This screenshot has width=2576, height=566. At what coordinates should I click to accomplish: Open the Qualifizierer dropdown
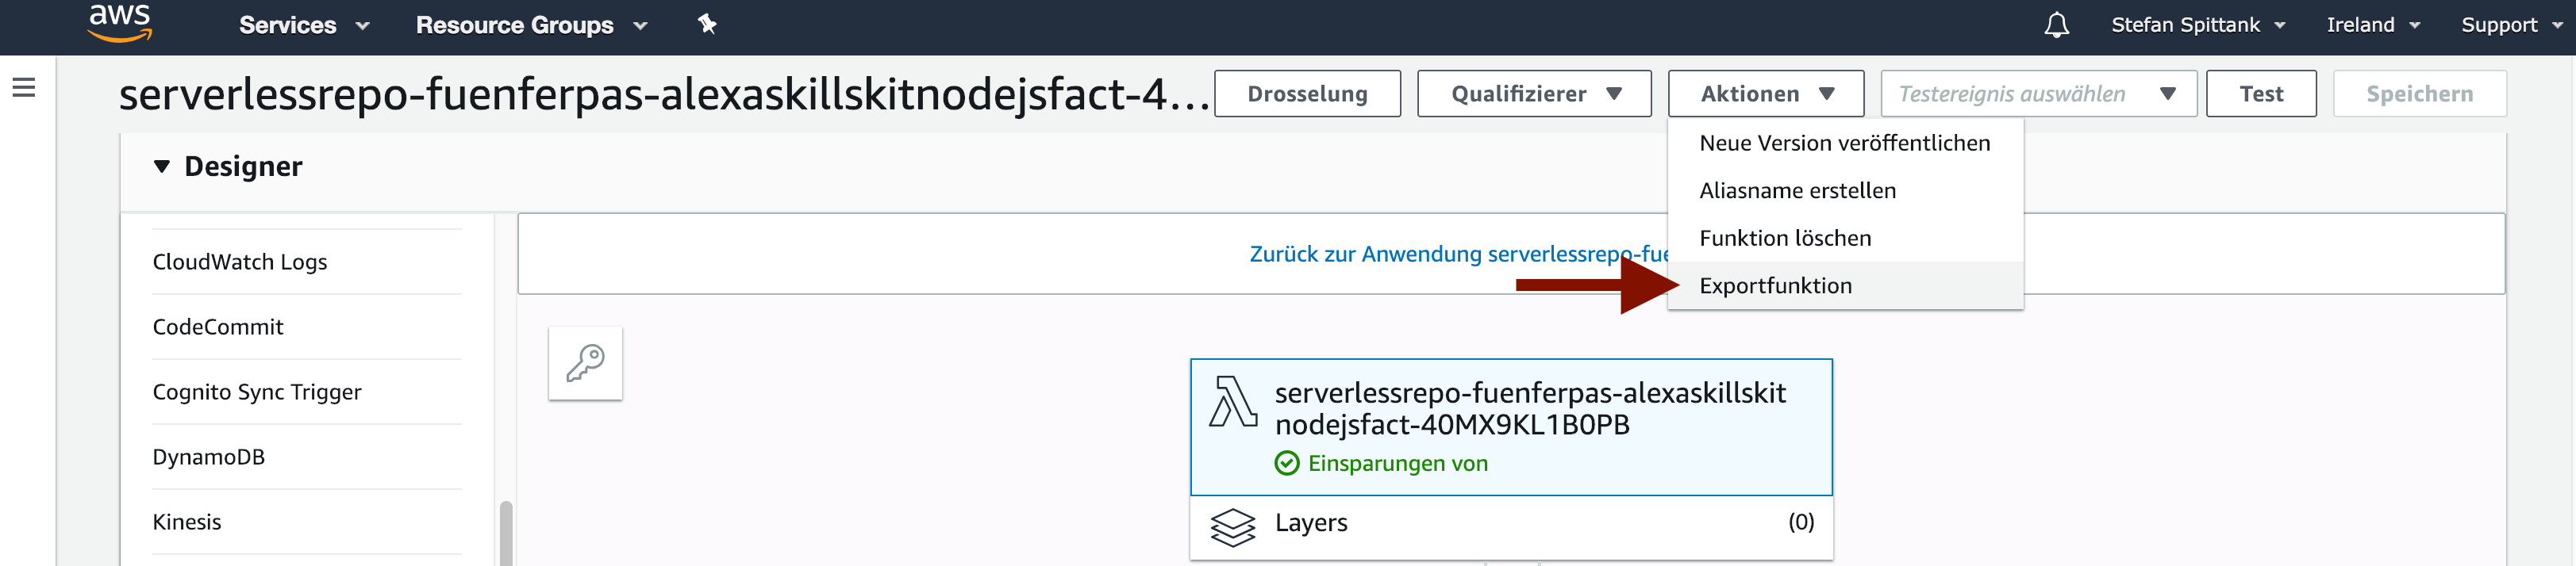1533,94
